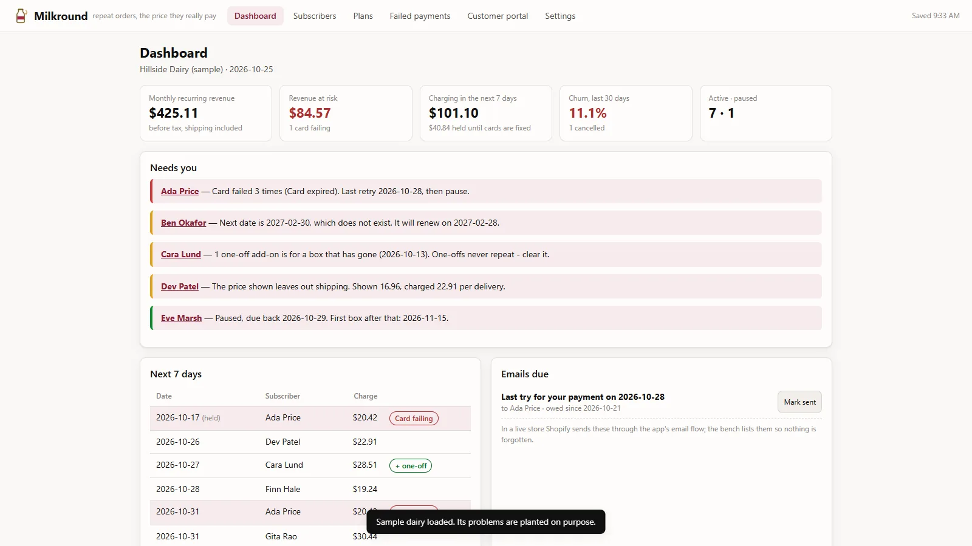The height and width of the screenshot is (546, 972).
Task: Click the $28.51 charge amount
Action: click(x=365, y=465)
